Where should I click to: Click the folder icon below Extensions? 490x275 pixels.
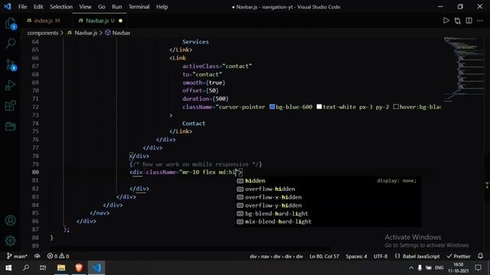coord(10,126)
